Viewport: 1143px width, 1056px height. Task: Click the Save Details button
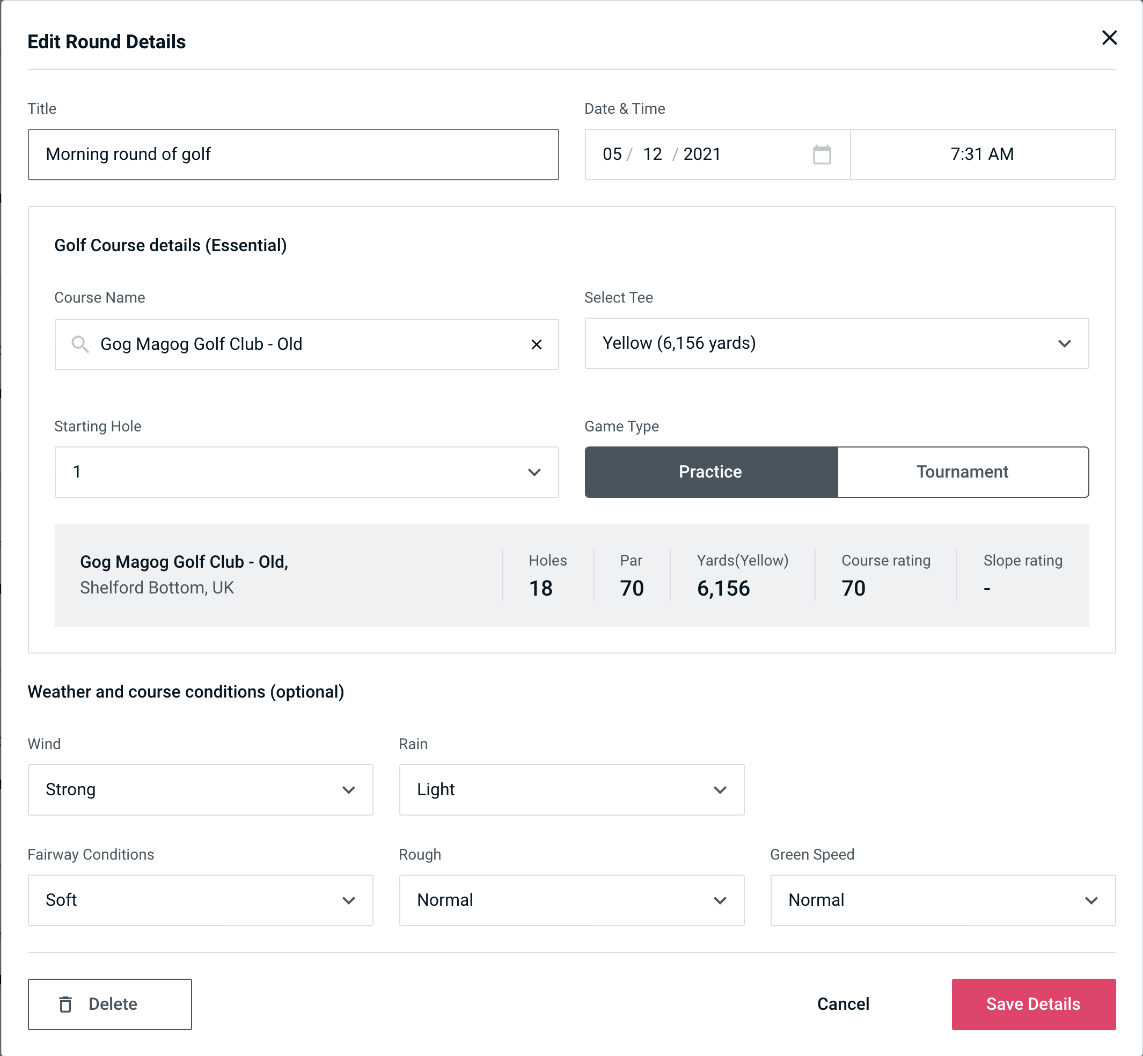coord(1034,1003)
